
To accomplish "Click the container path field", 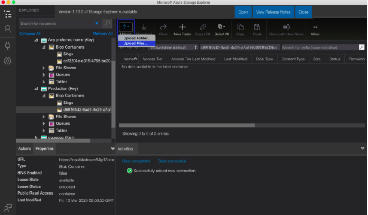I will (x=239, y=47).
